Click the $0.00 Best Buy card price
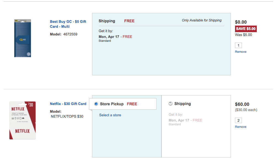 coord(241,22)
